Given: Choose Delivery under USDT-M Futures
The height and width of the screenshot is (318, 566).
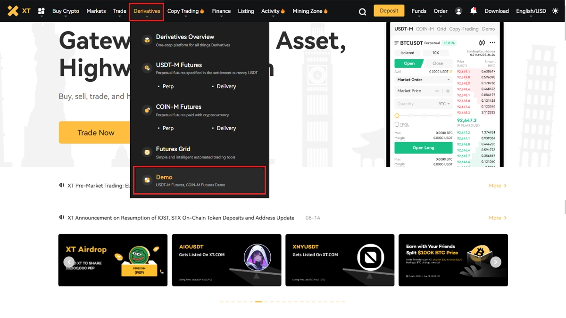Looking at the screenshot, I should tap(226, 86).
